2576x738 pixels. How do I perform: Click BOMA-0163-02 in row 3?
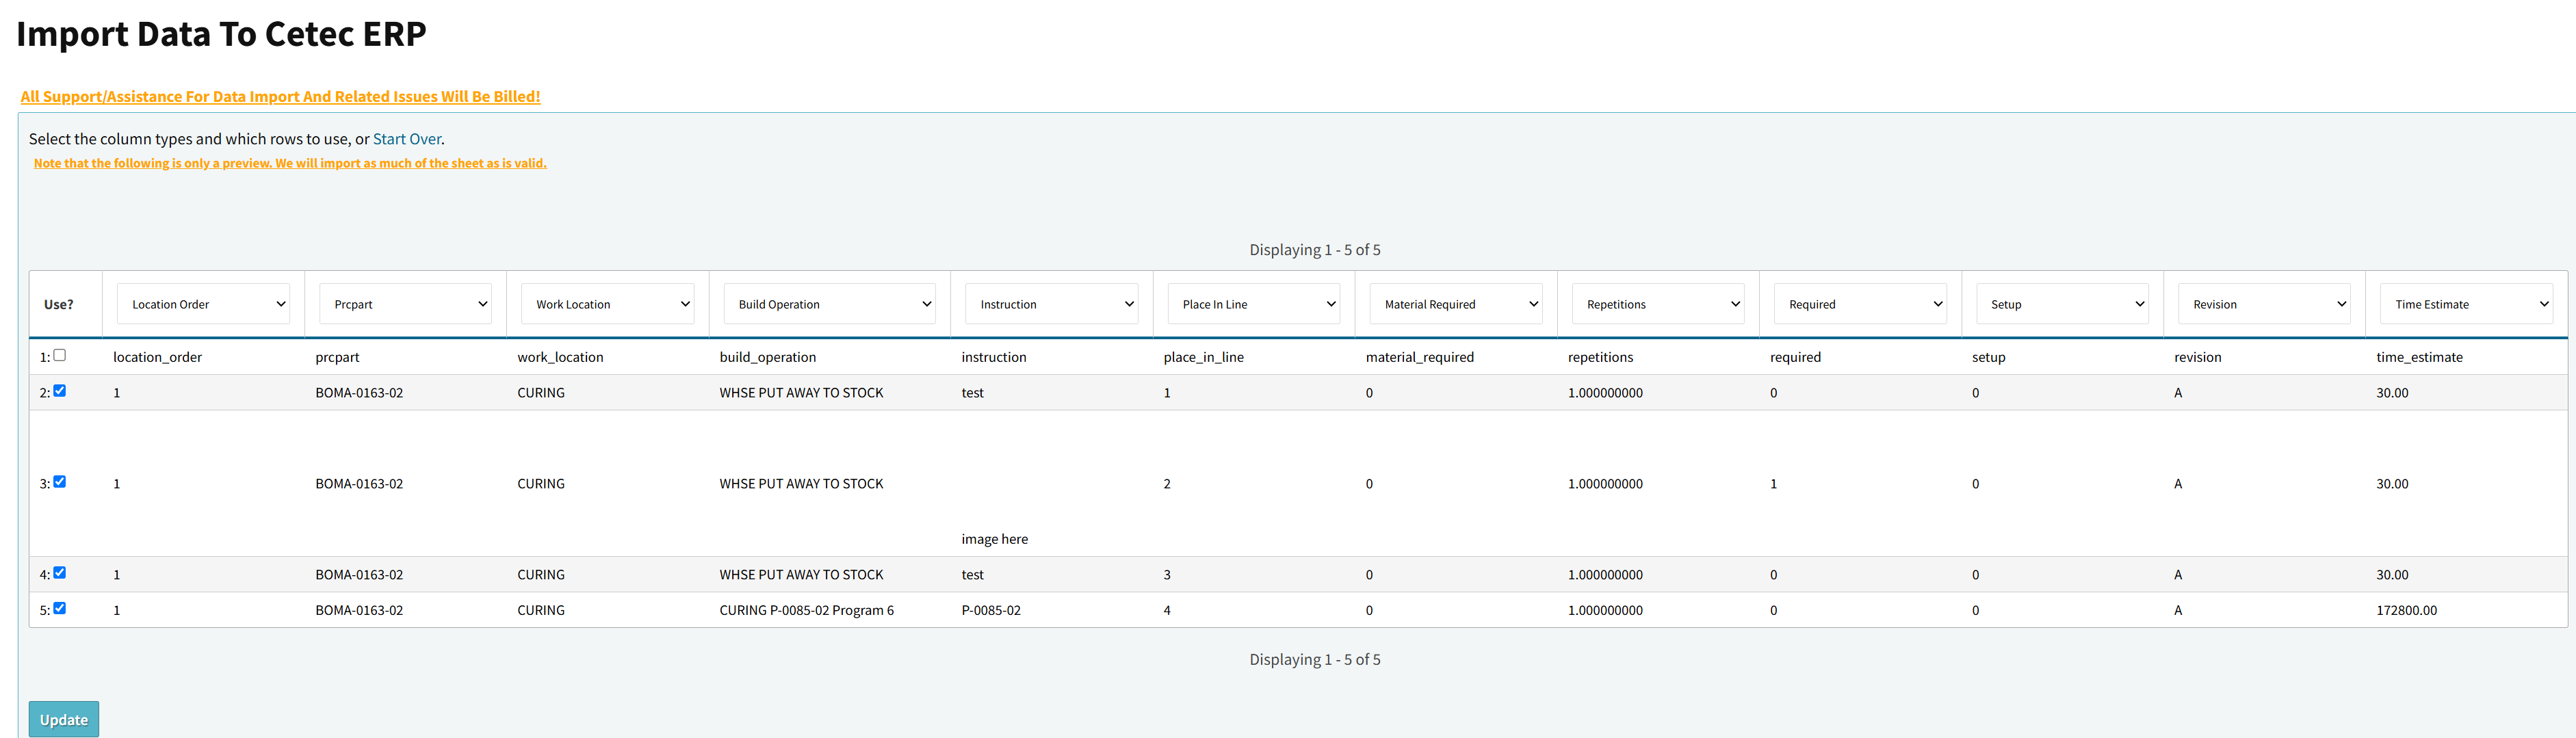[359, 484]
